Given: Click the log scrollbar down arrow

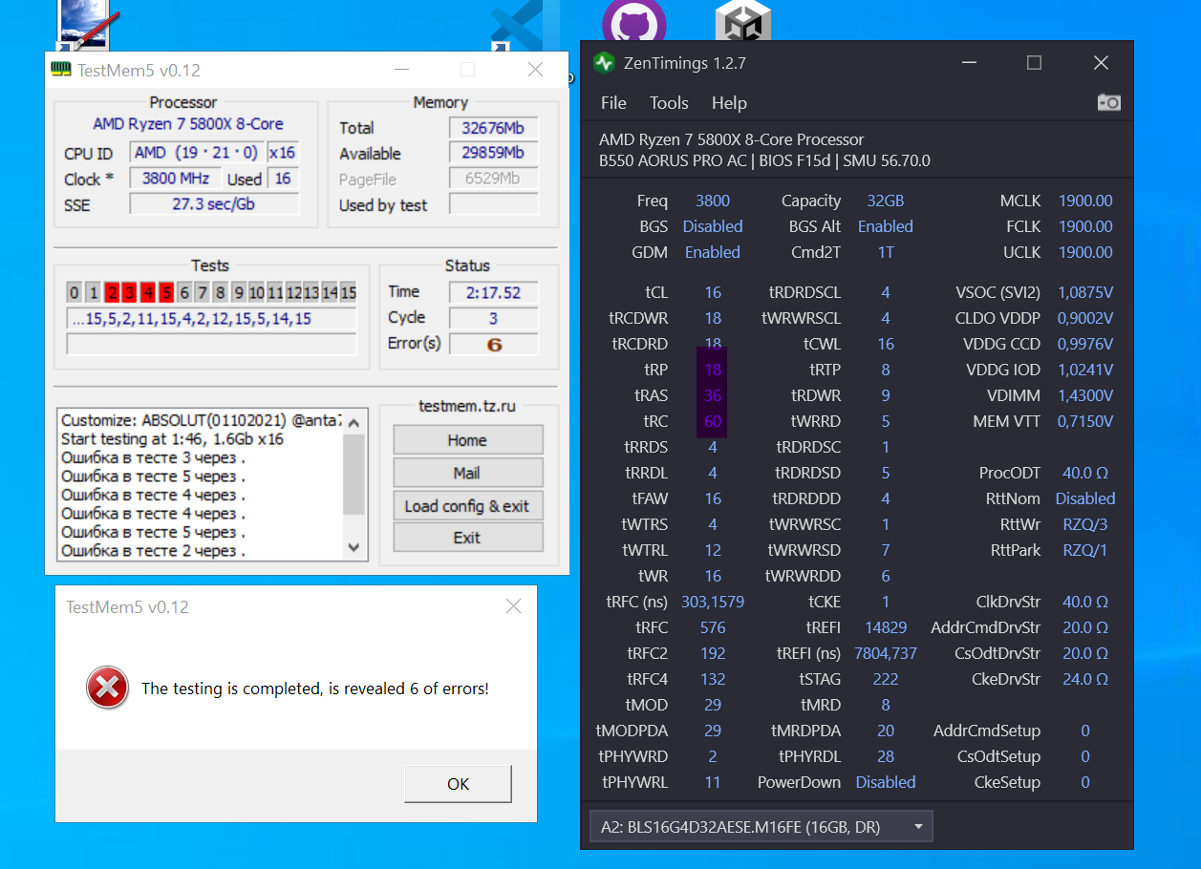Looking at the screenshot, I should [x=354, y=548].
